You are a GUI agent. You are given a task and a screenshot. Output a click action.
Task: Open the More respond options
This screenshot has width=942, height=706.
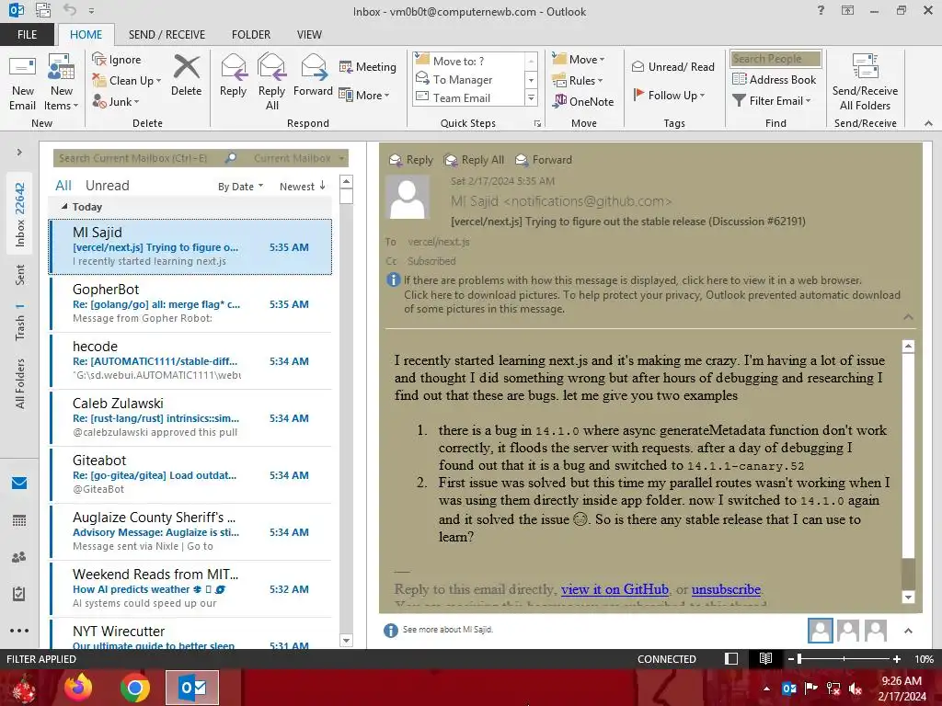(364, 96)
